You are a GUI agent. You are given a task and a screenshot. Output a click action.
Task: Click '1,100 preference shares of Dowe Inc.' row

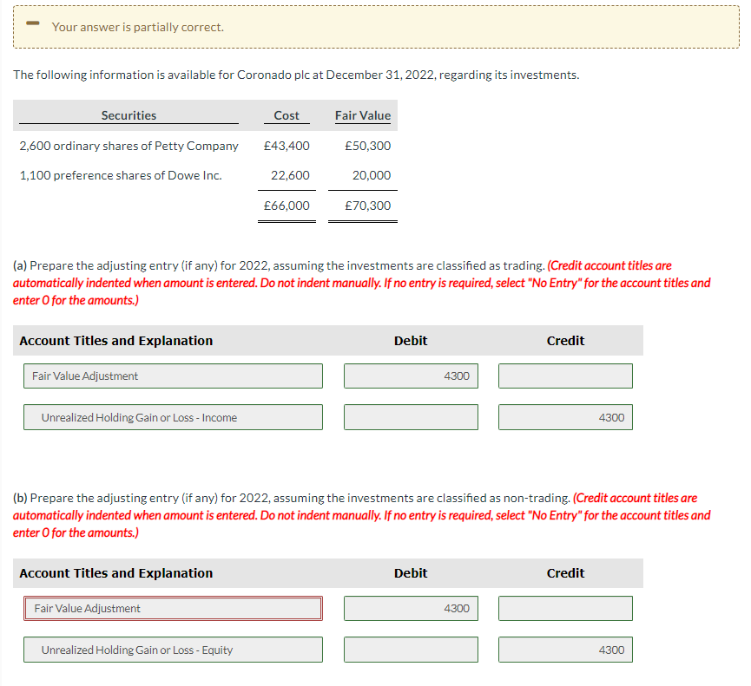click(121, 175)
